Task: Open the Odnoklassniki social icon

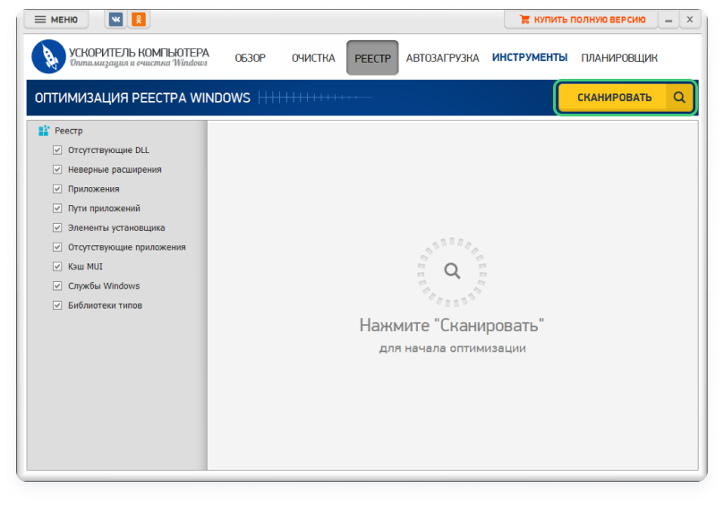Action: (139, 20)
